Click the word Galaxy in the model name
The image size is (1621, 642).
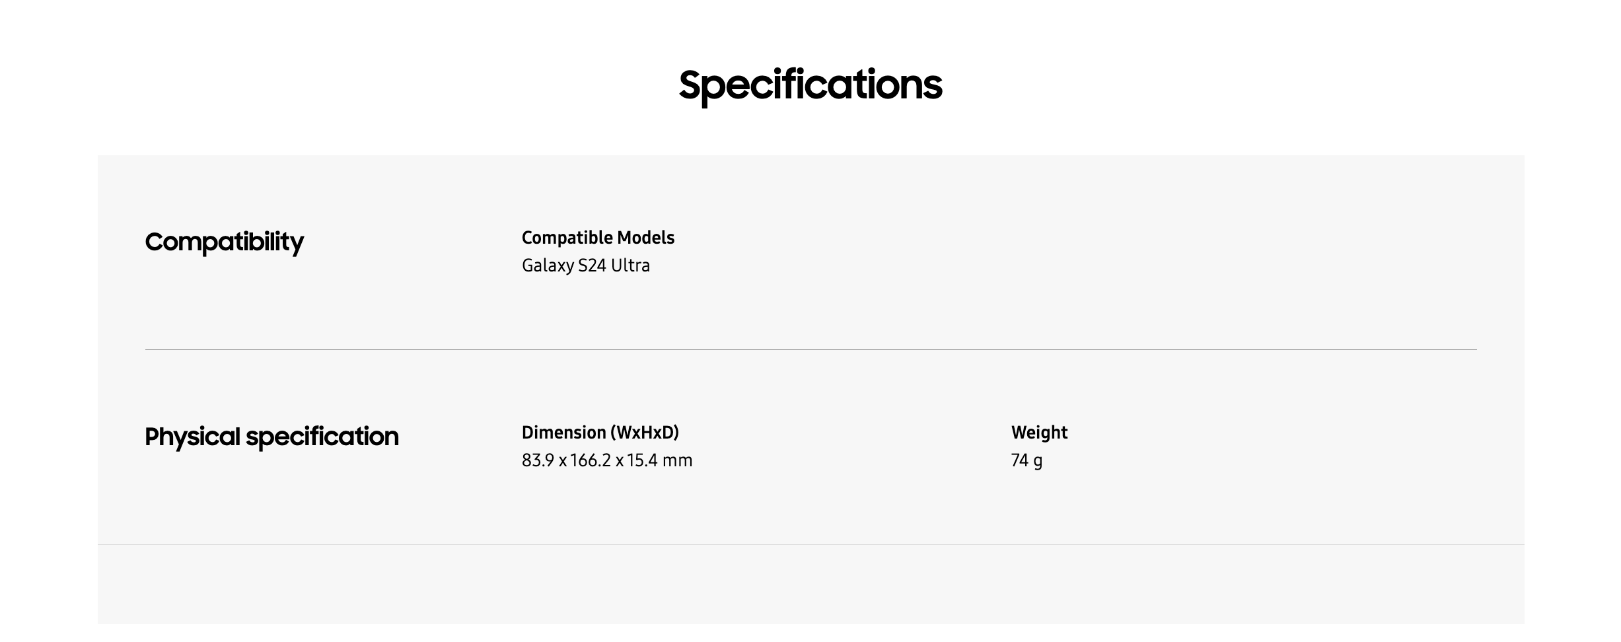548,266
